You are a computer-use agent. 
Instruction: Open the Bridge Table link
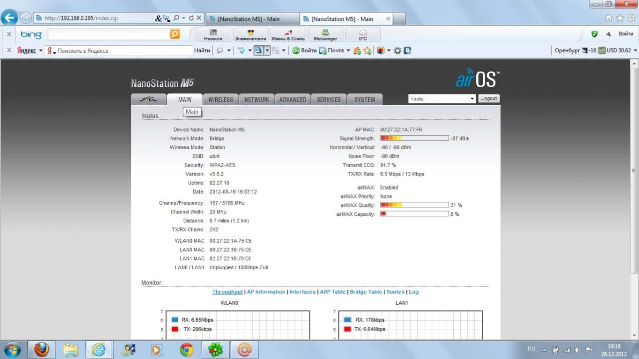pos(366,292)
